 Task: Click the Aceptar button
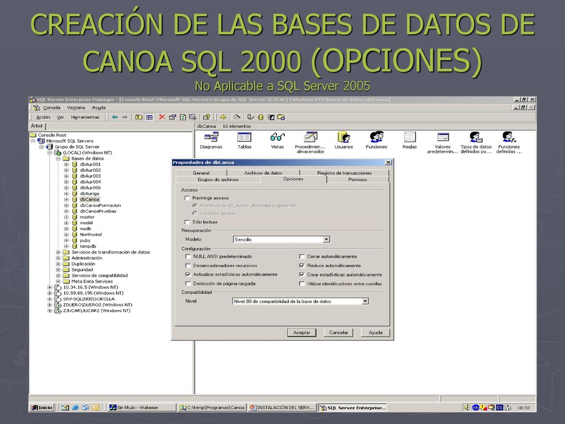302,332
